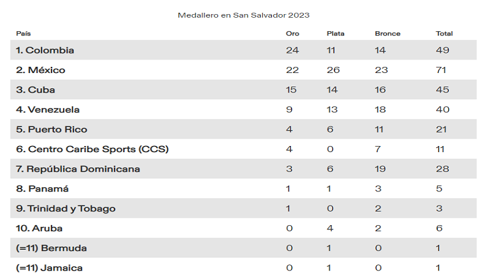Image resolution: width=490 pixels, height=273 pixels.
Task: Select the '(=11) Bermuda' entry
Action: click(51, 248)
